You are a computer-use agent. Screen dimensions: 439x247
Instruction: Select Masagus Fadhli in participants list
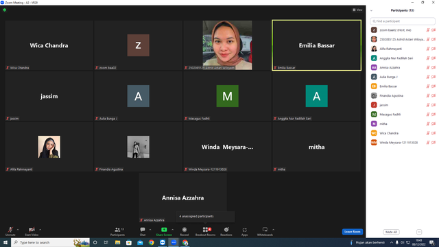pos(403,115)
